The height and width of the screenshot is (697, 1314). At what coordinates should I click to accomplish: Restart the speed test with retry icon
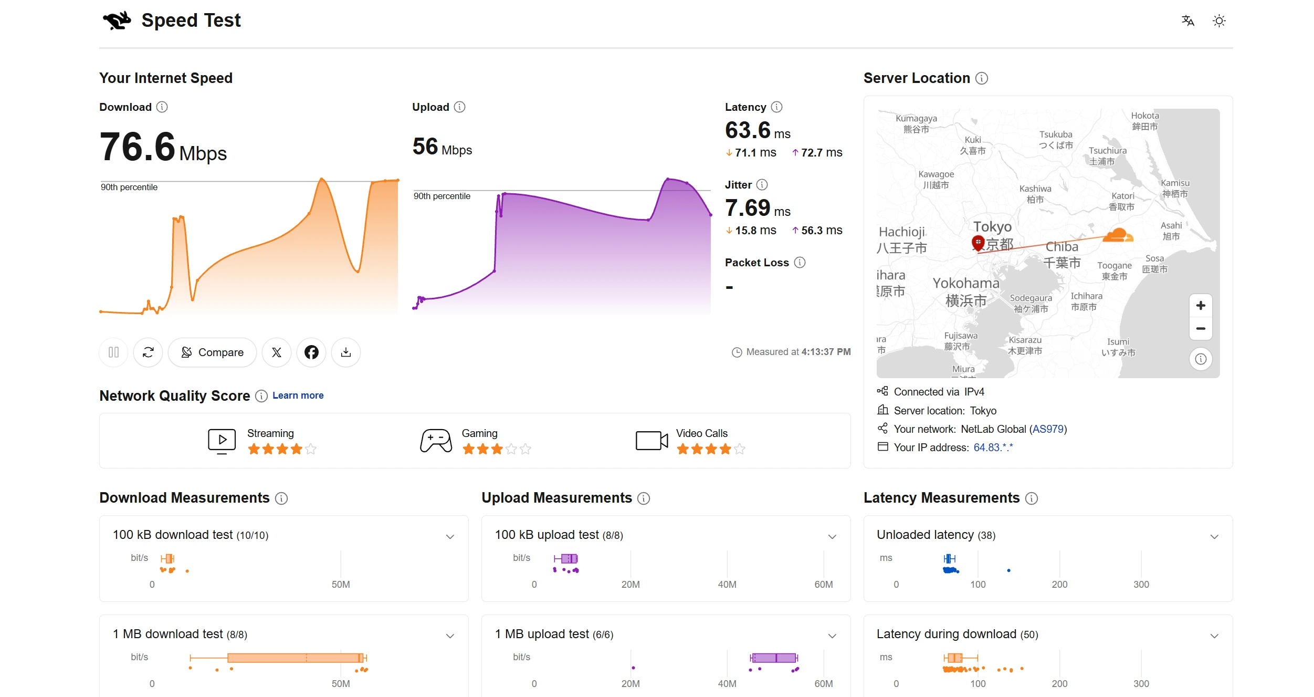(148, 352)
